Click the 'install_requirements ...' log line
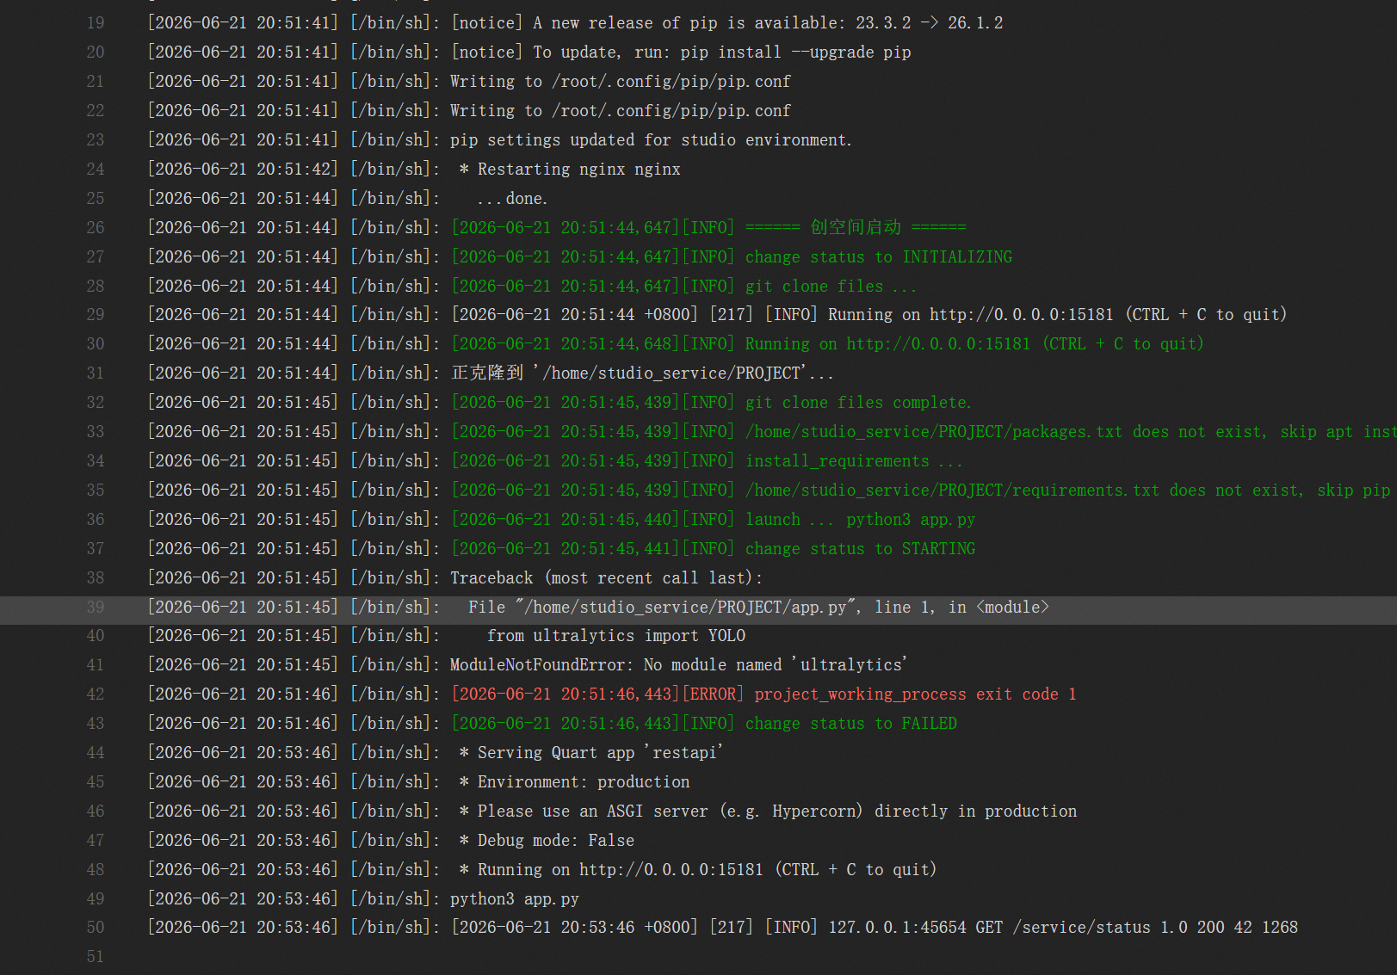 click(x=555, y=460)
